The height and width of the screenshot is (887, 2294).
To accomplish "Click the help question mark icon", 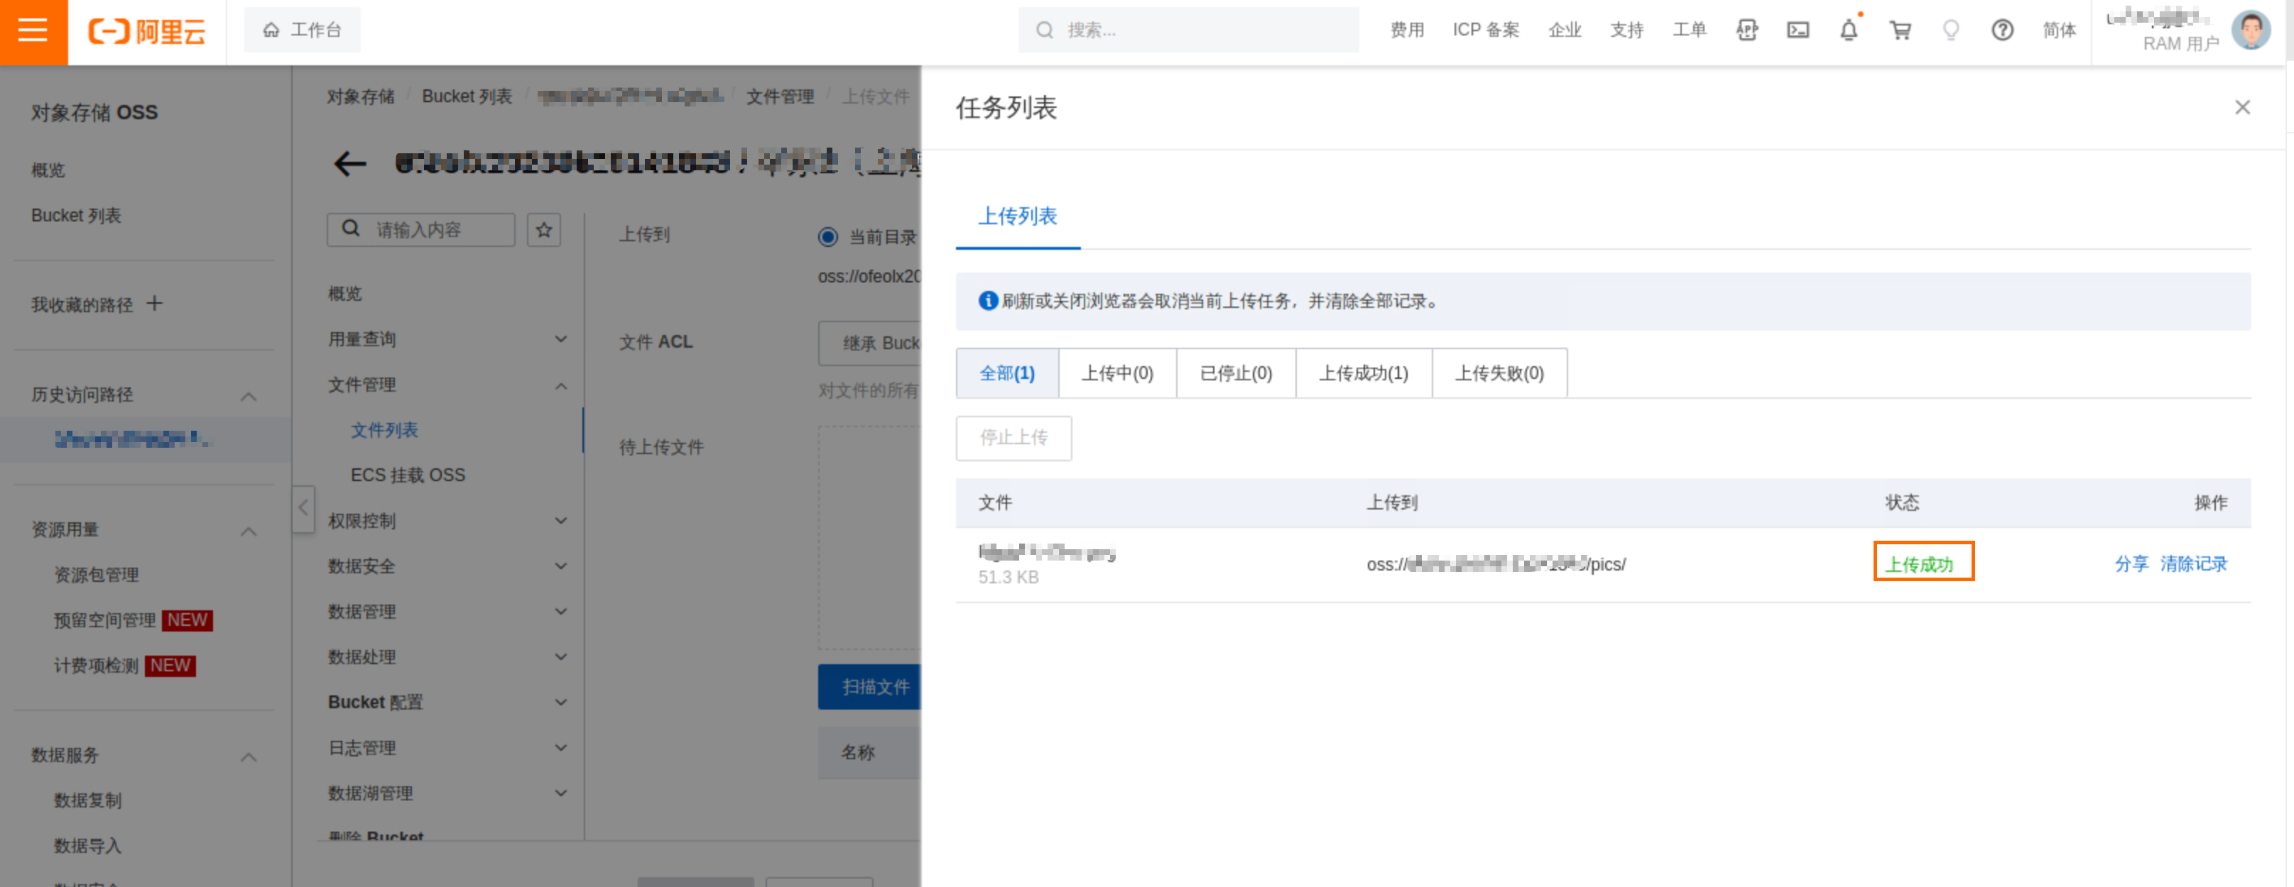I will point(2002,31).
